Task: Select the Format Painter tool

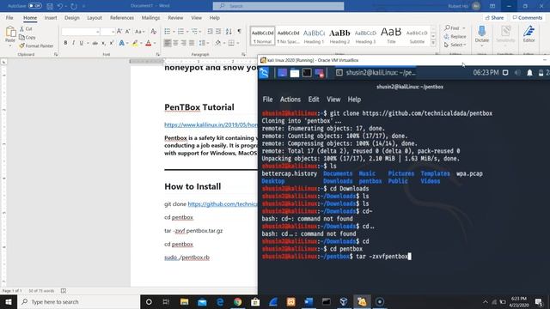Action: [x=36, y=45]
